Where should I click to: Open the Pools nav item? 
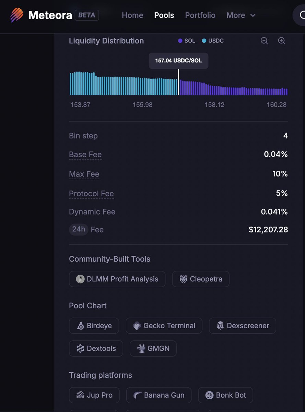(164, 15)
